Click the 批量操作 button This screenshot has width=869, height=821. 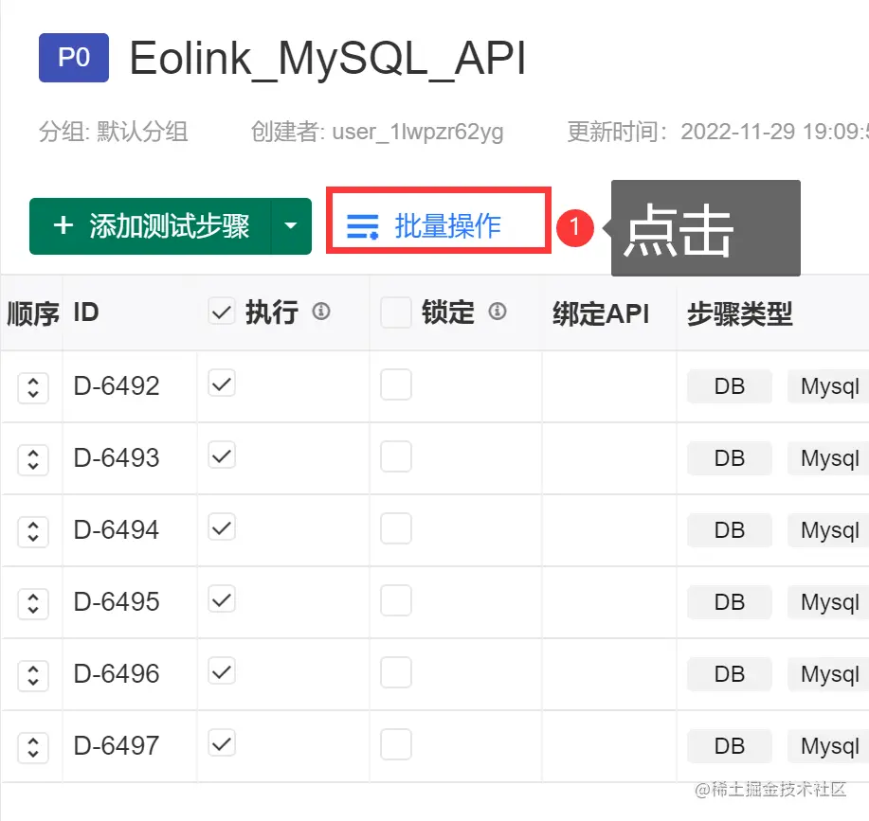click(x=439, y=221)
